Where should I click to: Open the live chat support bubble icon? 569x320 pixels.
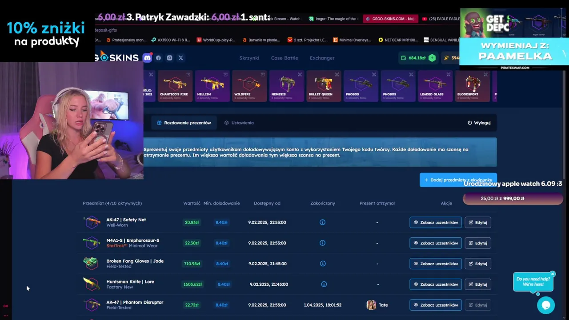pos(546,305)
